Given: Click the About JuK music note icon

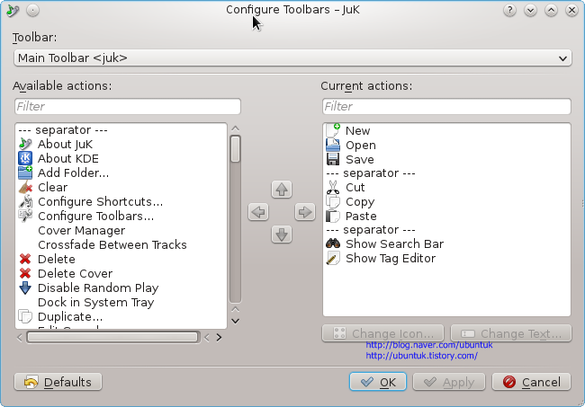Looking at the screenshot, I should point(25,144).
